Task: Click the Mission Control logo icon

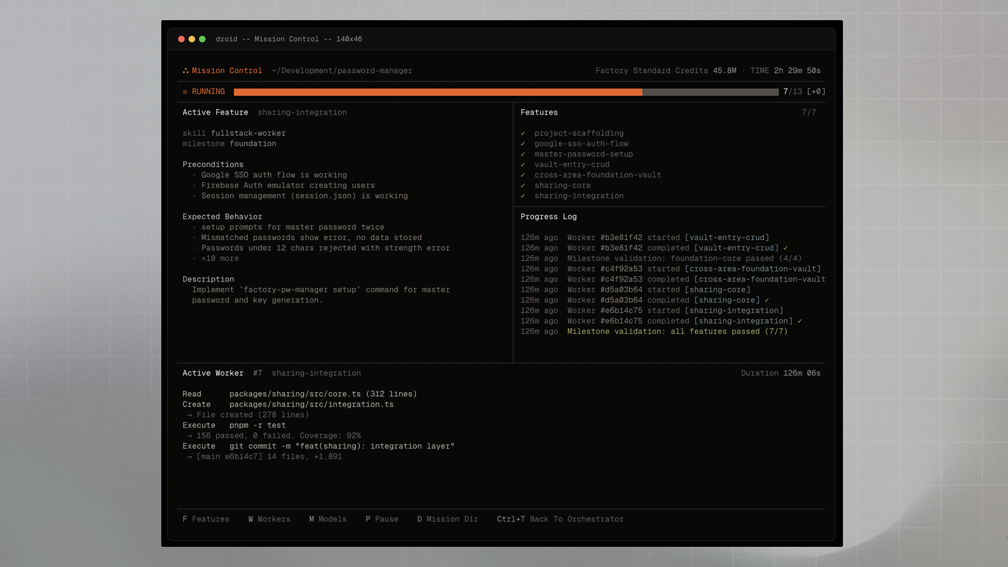Action: (185, 71)
